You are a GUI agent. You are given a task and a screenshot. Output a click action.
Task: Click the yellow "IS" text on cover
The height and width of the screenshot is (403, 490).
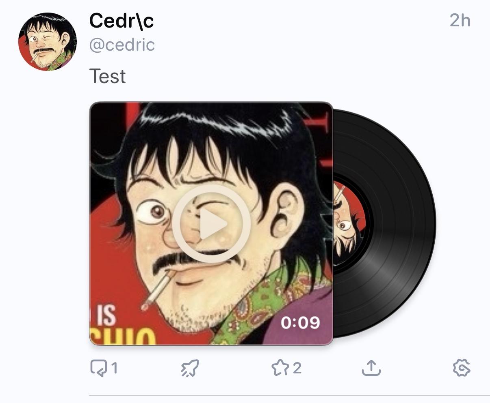click(104, 315)
